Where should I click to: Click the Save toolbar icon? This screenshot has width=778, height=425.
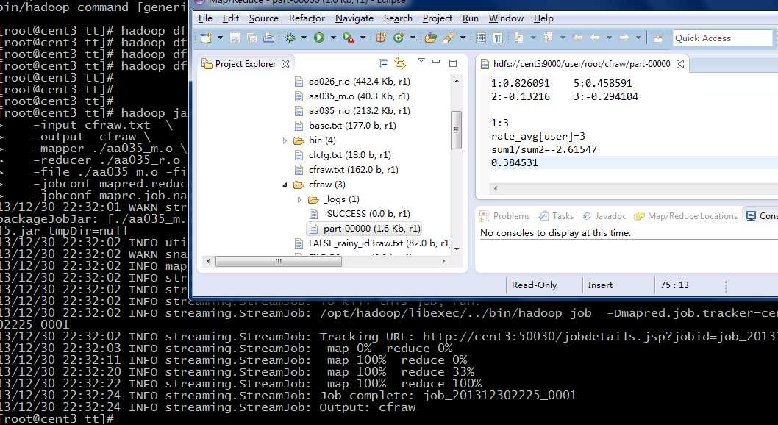coord(235,37)
